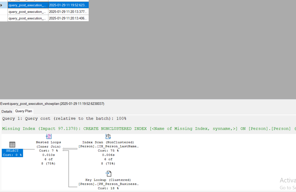This screenshot has width=296, height=192.
Task: Click the timestamp cell 2025-01-29 11:20:13.406
Action: (68, 18)
